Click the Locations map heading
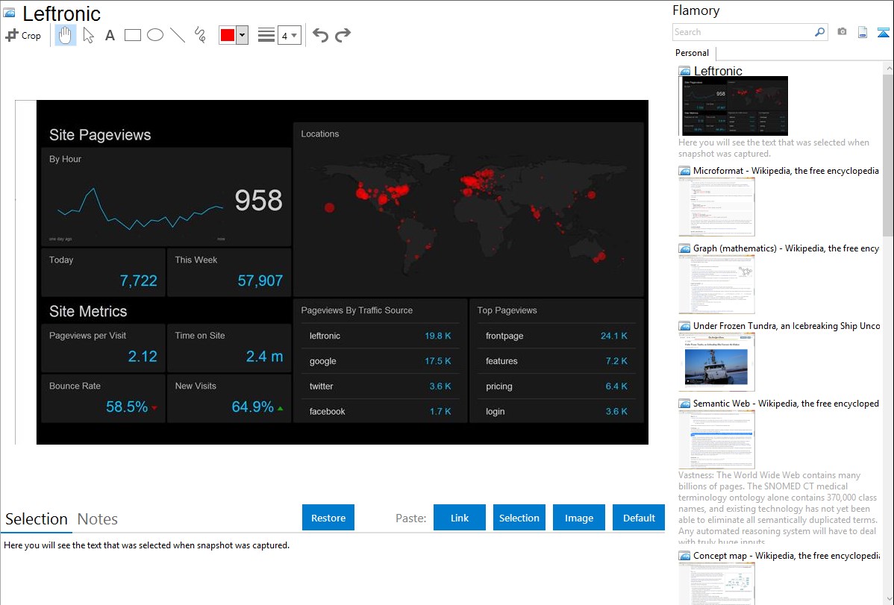 pyautogui.click(x=320, y=134)
